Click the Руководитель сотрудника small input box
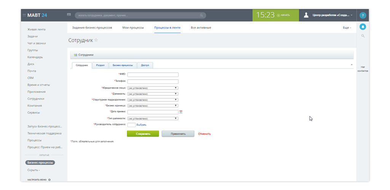390x190 pixels. [x=131, y=125]
